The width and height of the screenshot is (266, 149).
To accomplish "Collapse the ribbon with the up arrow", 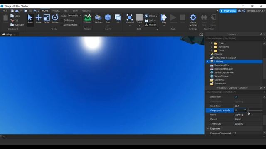I will 217,11.
